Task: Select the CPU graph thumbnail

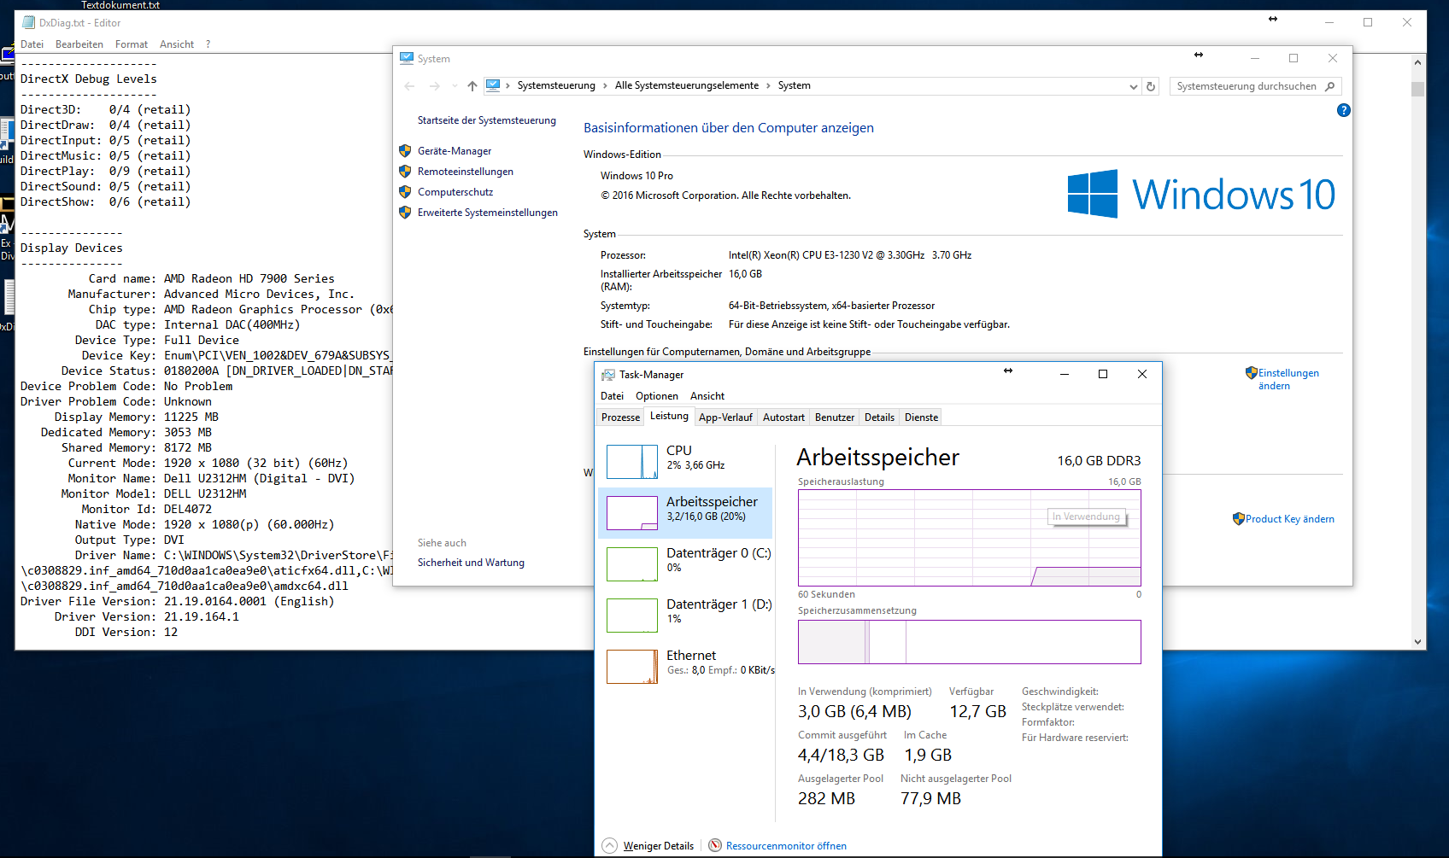Action: [x=632, y=462]
